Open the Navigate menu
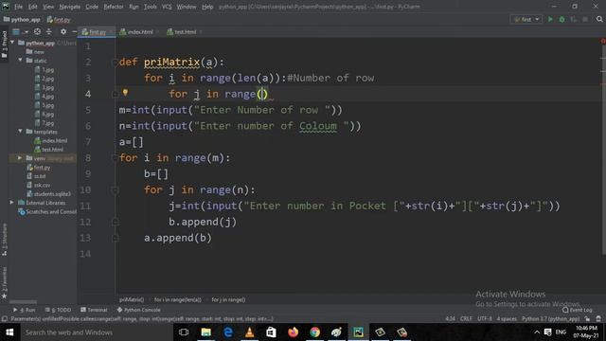This screenshot has height=341, width=606. point(69,7)
